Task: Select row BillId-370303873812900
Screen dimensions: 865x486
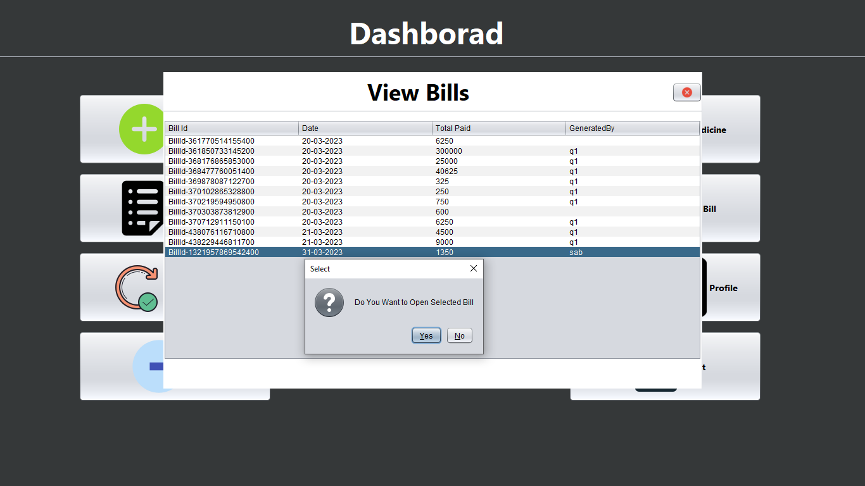Action: point(432,211)
